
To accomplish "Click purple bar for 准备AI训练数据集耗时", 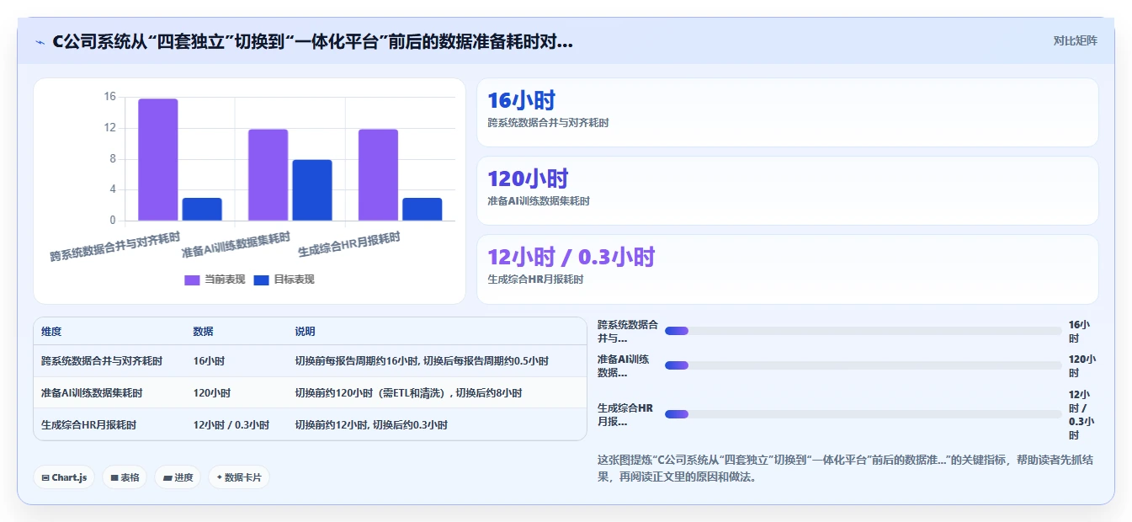I will click(268, 175).
